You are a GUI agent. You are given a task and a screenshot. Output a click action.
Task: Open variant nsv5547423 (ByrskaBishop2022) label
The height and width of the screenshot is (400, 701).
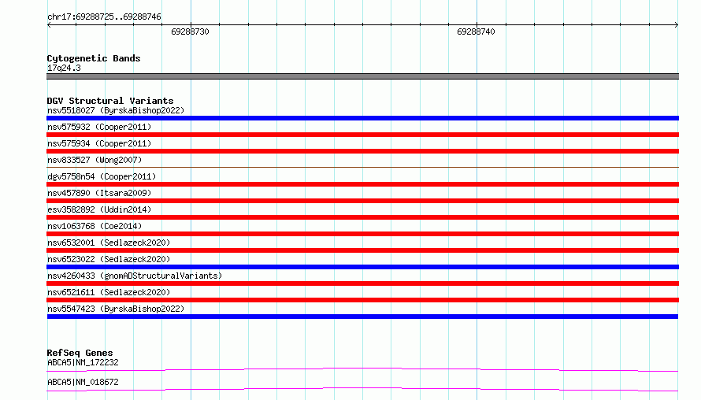tap(116, 309)
